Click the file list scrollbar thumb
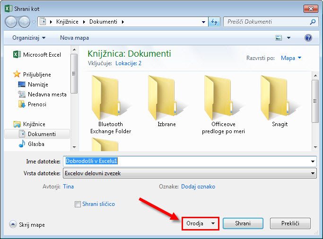 tap(315, 101)
